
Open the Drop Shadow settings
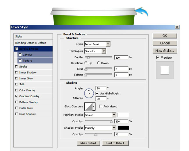click(x=28, y=114)
